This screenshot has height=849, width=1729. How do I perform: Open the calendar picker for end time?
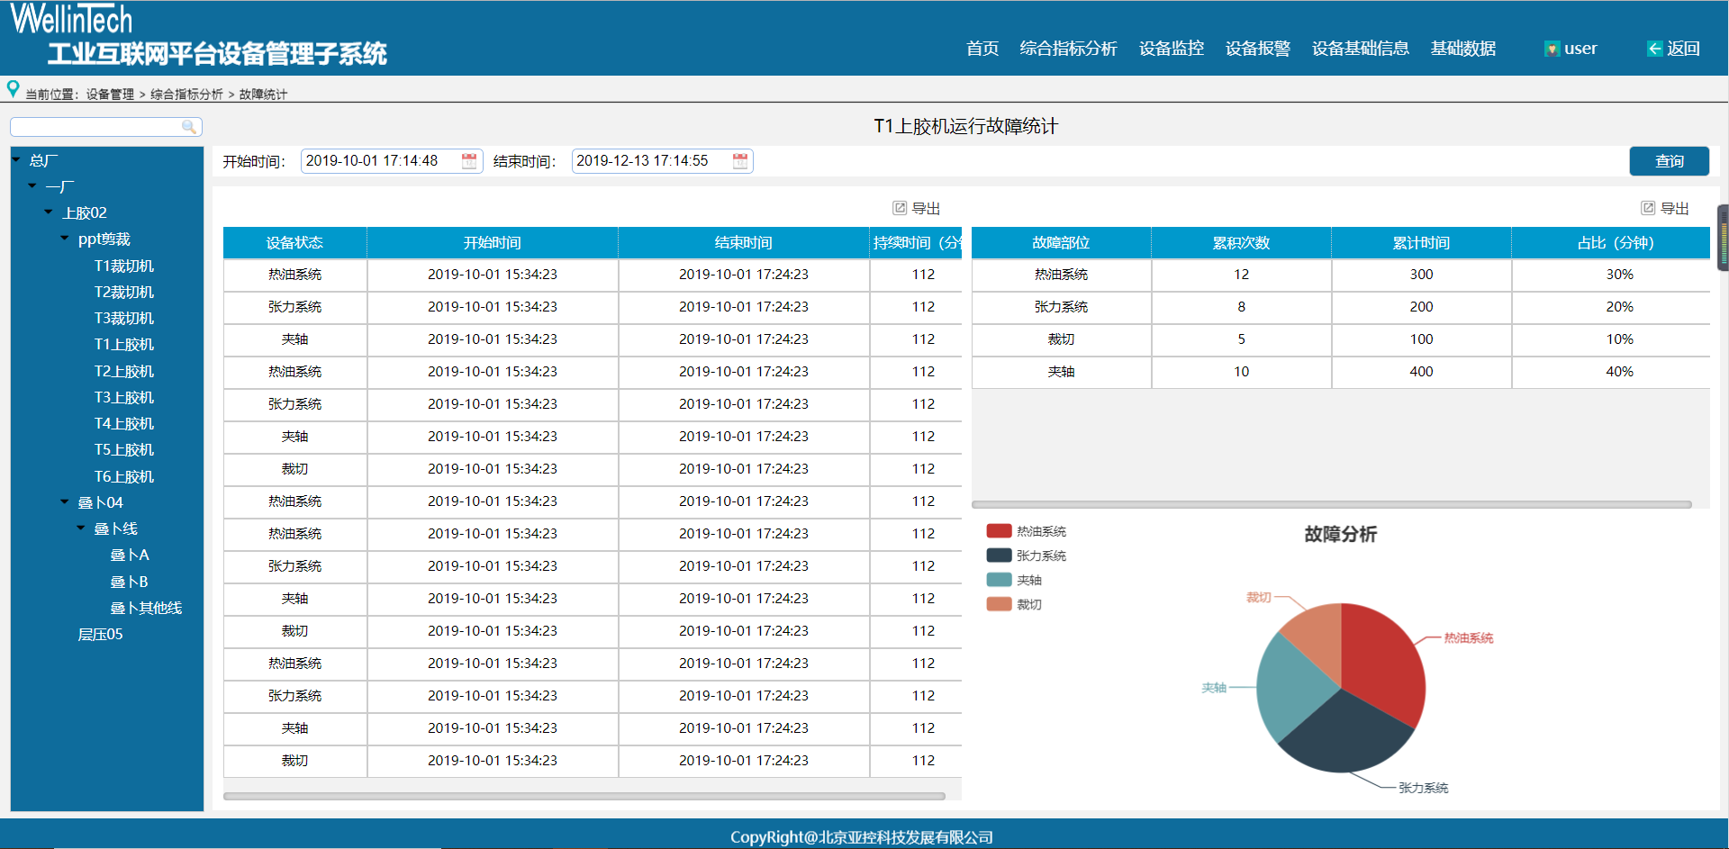(x=739, y=161)
